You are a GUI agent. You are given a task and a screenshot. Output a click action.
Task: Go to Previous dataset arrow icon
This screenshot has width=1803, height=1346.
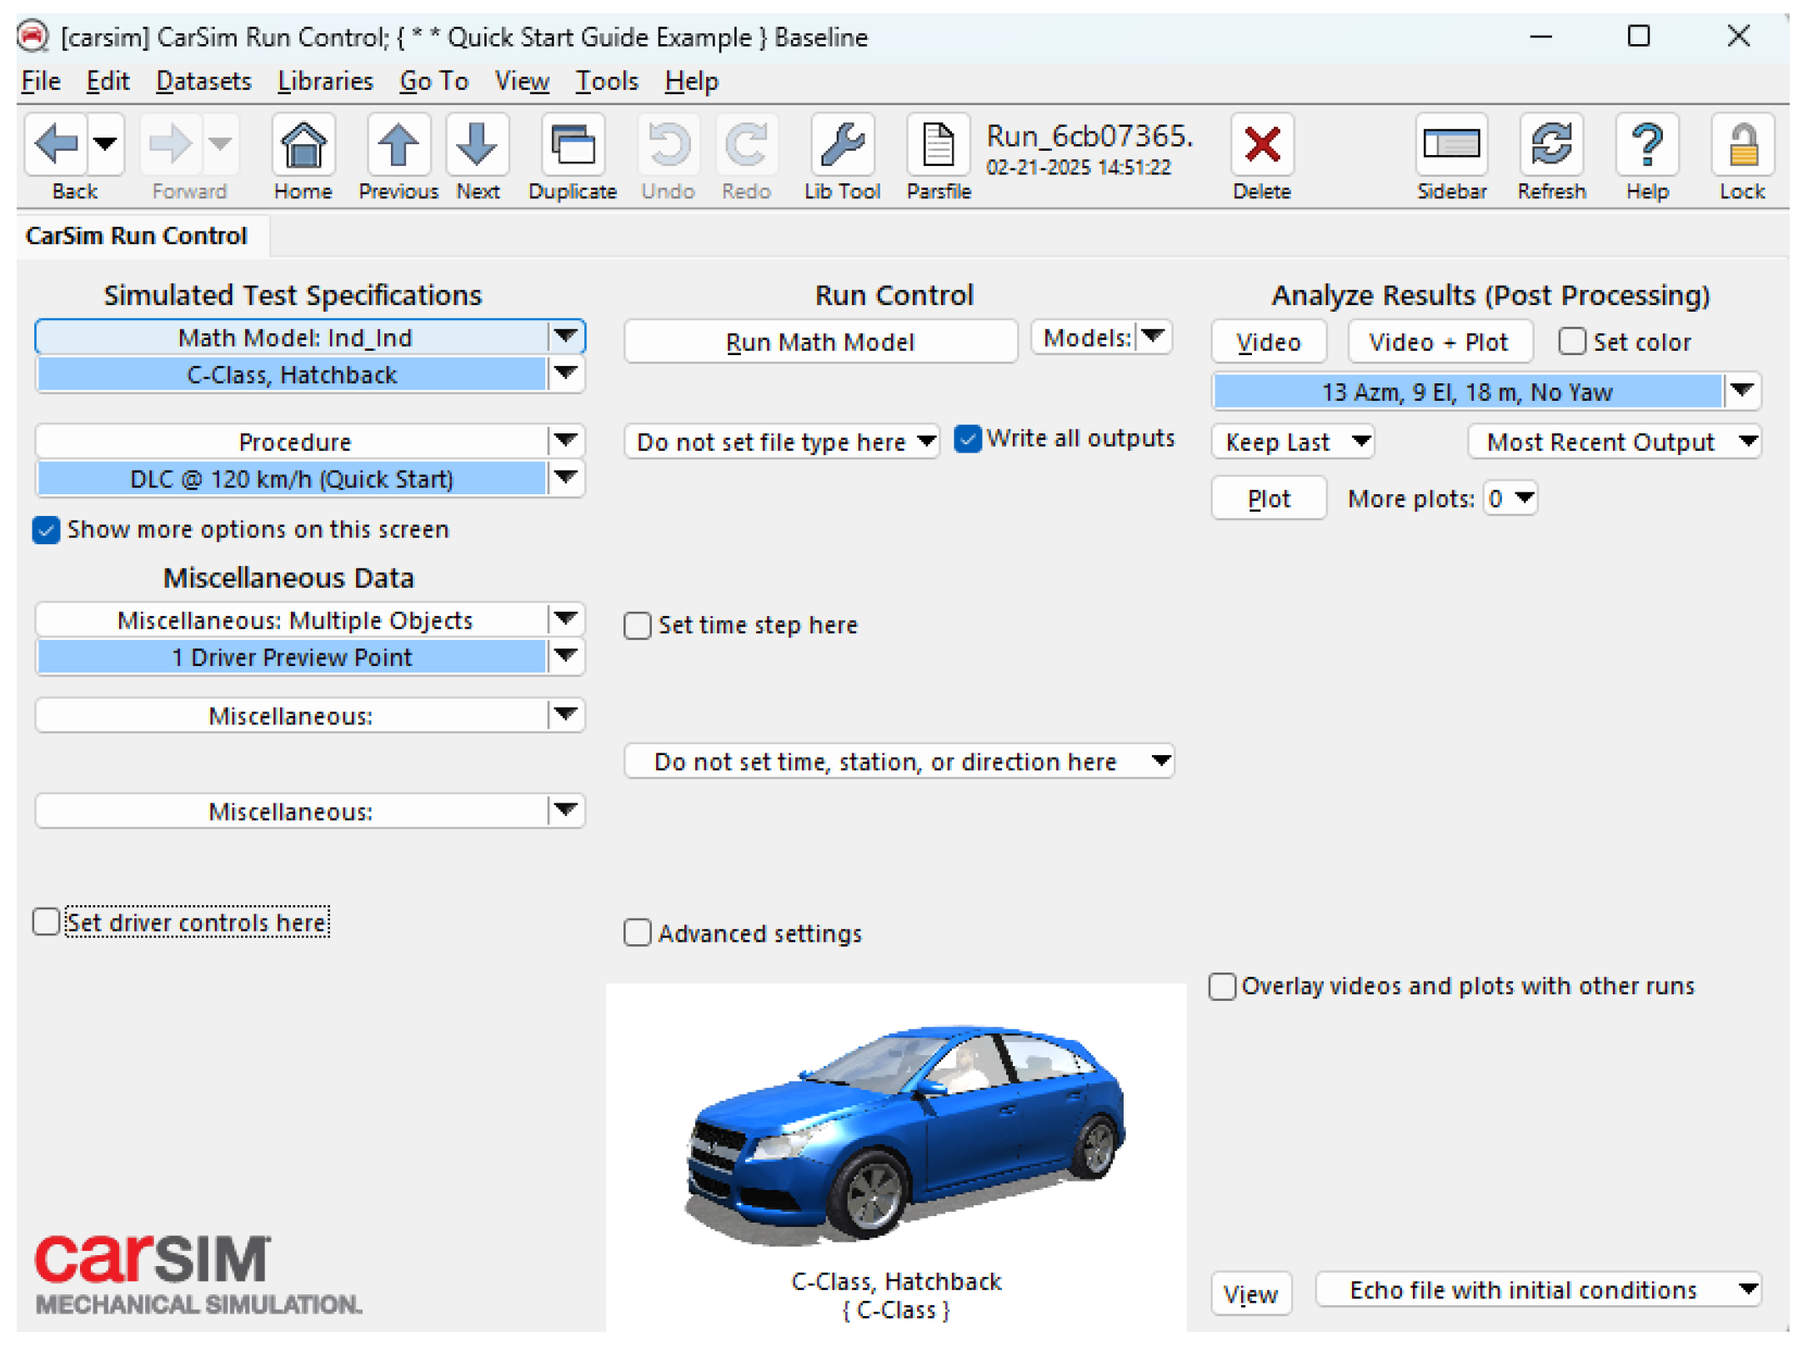[x=398, y=147]
